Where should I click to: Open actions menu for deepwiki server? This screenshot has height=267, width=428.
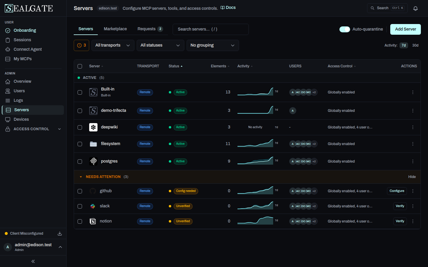[x=413, y=127]
